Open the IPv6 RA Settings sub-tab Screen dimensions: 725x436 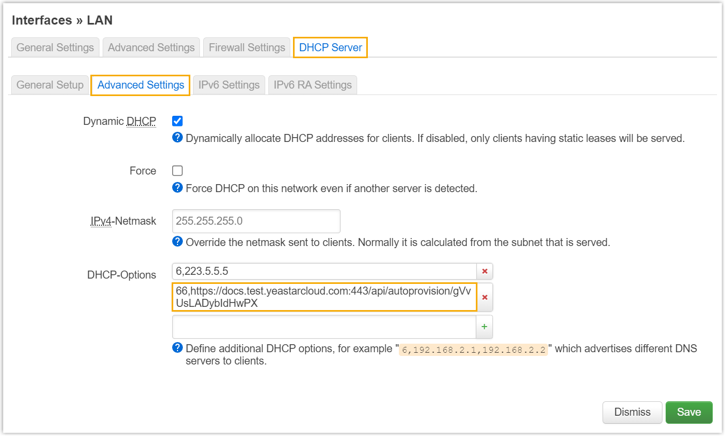tap(313, 85)
